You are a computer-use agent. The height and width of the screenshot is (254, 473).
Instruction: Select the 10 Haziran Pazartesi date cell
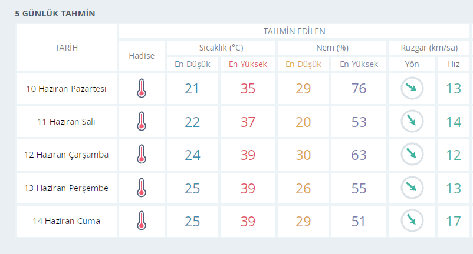(66, 89)
